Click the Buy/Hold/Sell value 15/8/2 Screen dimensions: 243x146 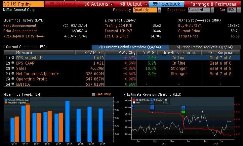pyautogui.click(x=234, y=25)
